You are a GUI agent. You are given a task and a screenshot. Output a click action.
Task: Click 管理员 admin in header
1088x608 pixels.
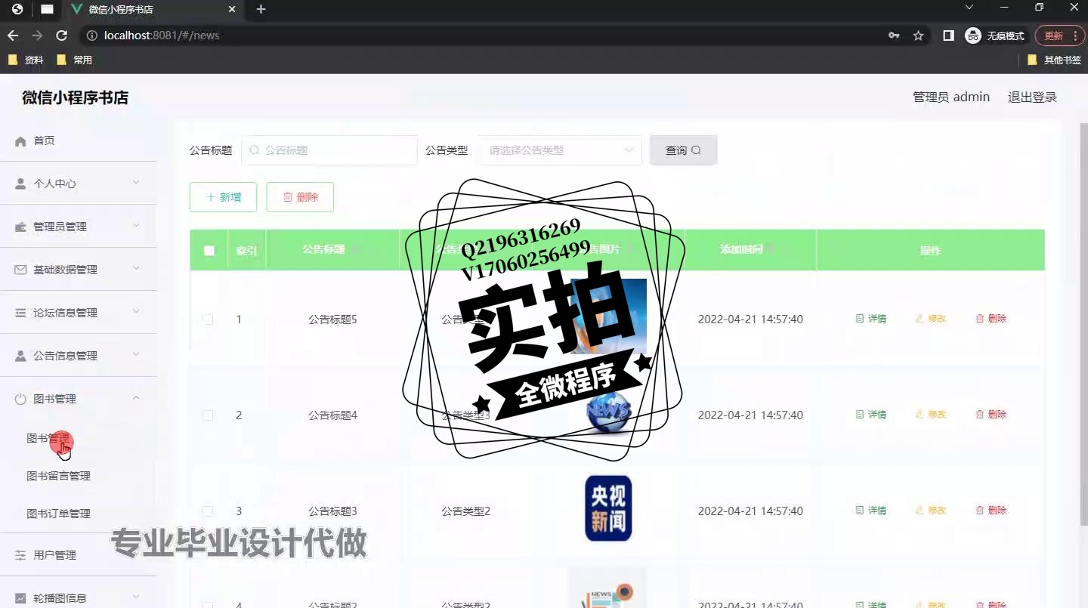[951, 97]
